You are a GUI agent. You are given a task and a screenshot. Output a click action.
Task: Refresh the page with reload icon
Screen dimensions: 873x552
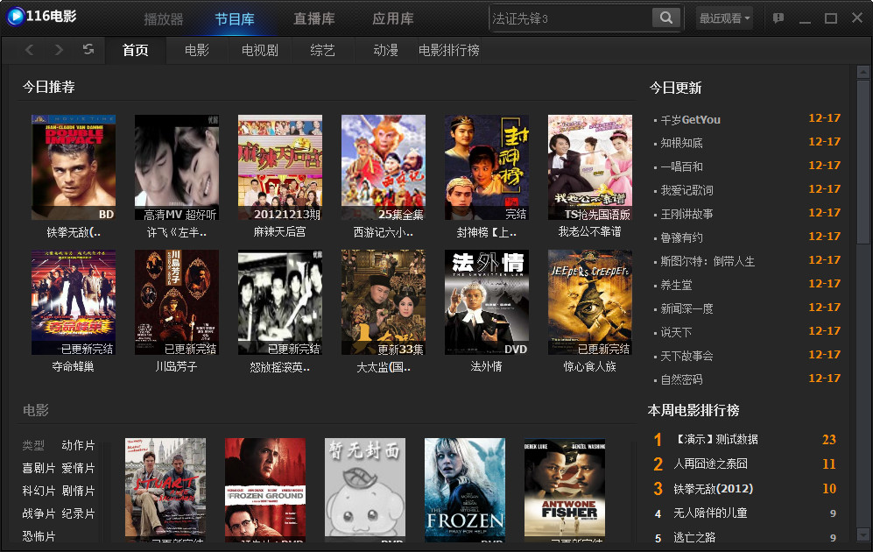tap(88, 49)
